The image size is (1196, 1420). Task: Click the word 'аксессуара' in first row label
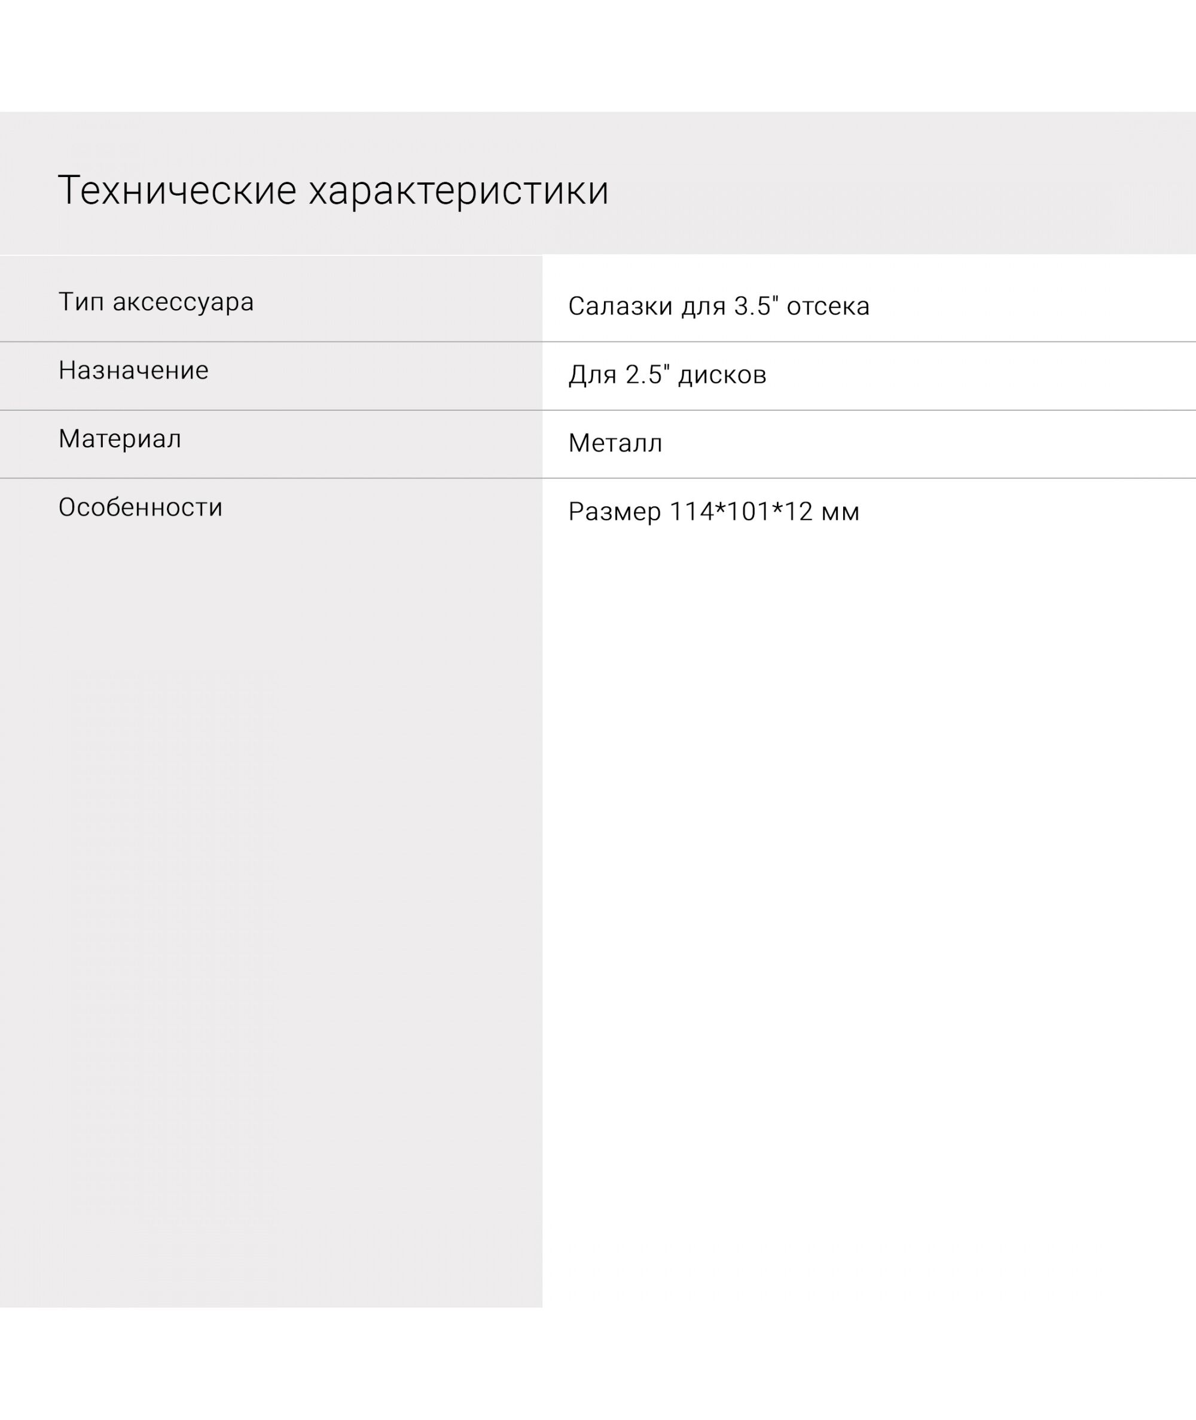[x=183, y=301]
